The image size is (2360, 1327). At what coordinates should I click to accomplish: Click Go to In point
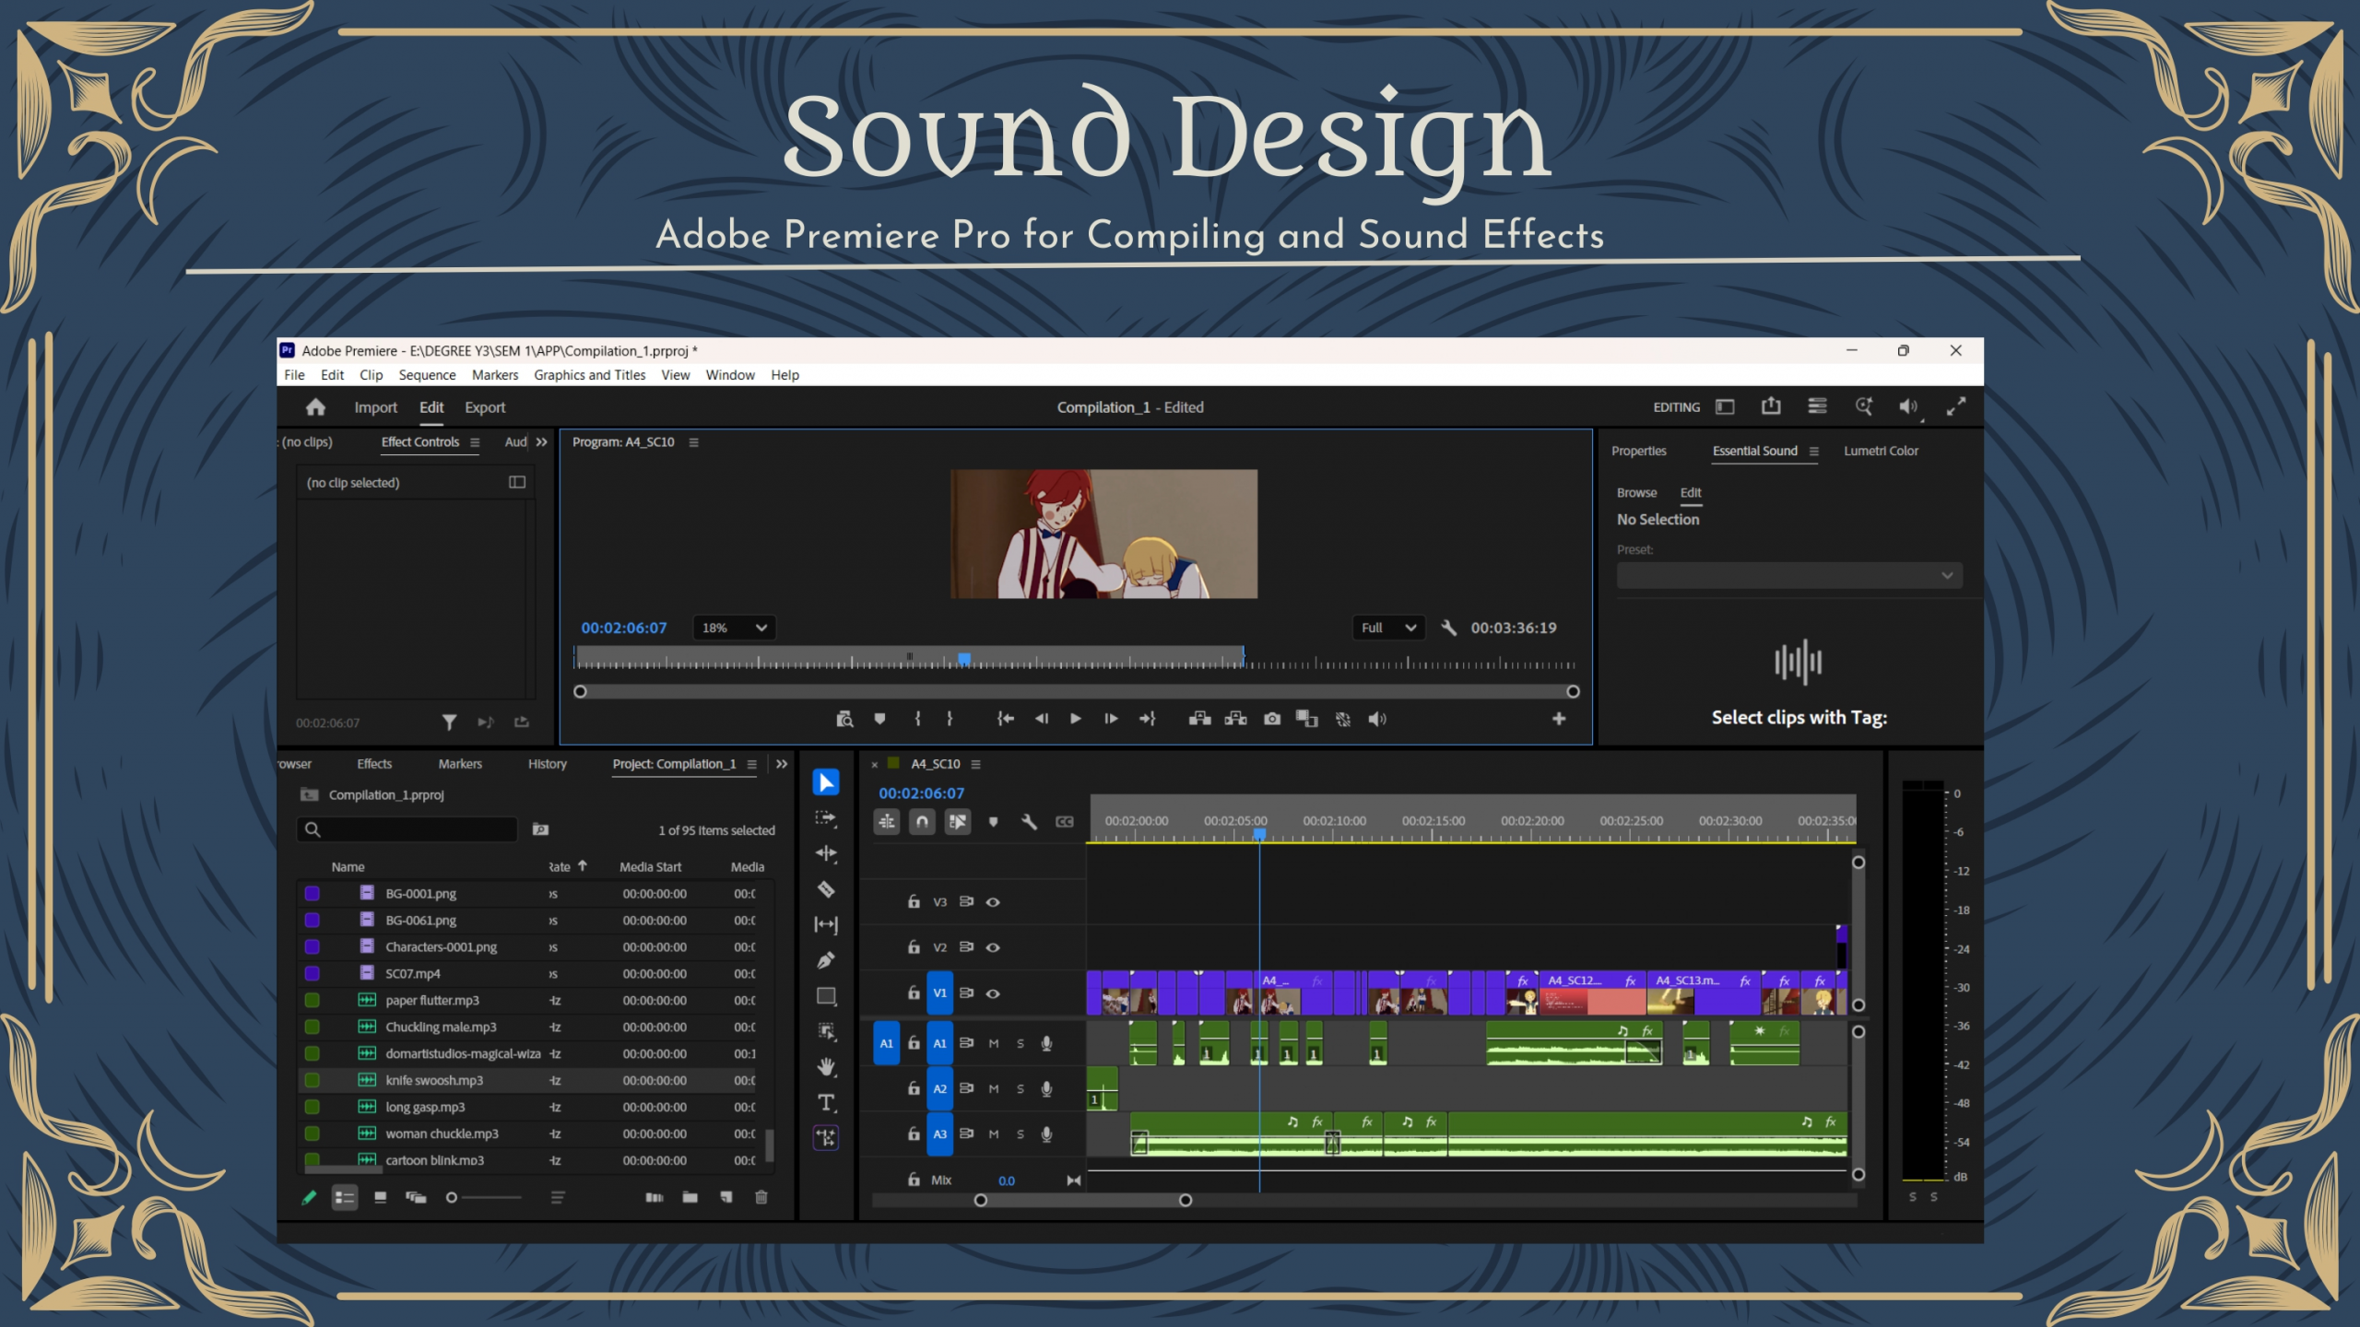1005,719
